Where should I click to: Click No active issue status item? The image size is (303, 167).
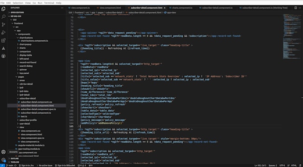point(44,166)
